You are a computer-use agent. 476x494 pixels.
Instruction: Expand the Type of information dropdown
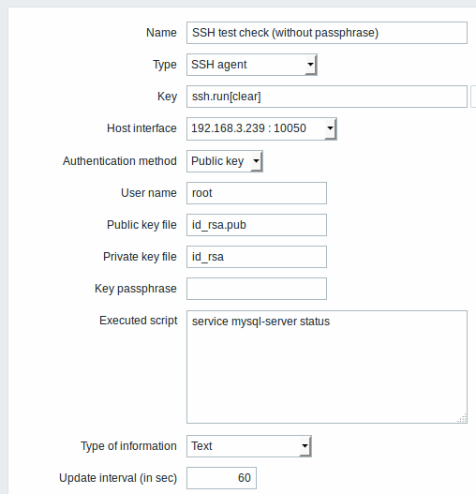click(x=249, y=446)
